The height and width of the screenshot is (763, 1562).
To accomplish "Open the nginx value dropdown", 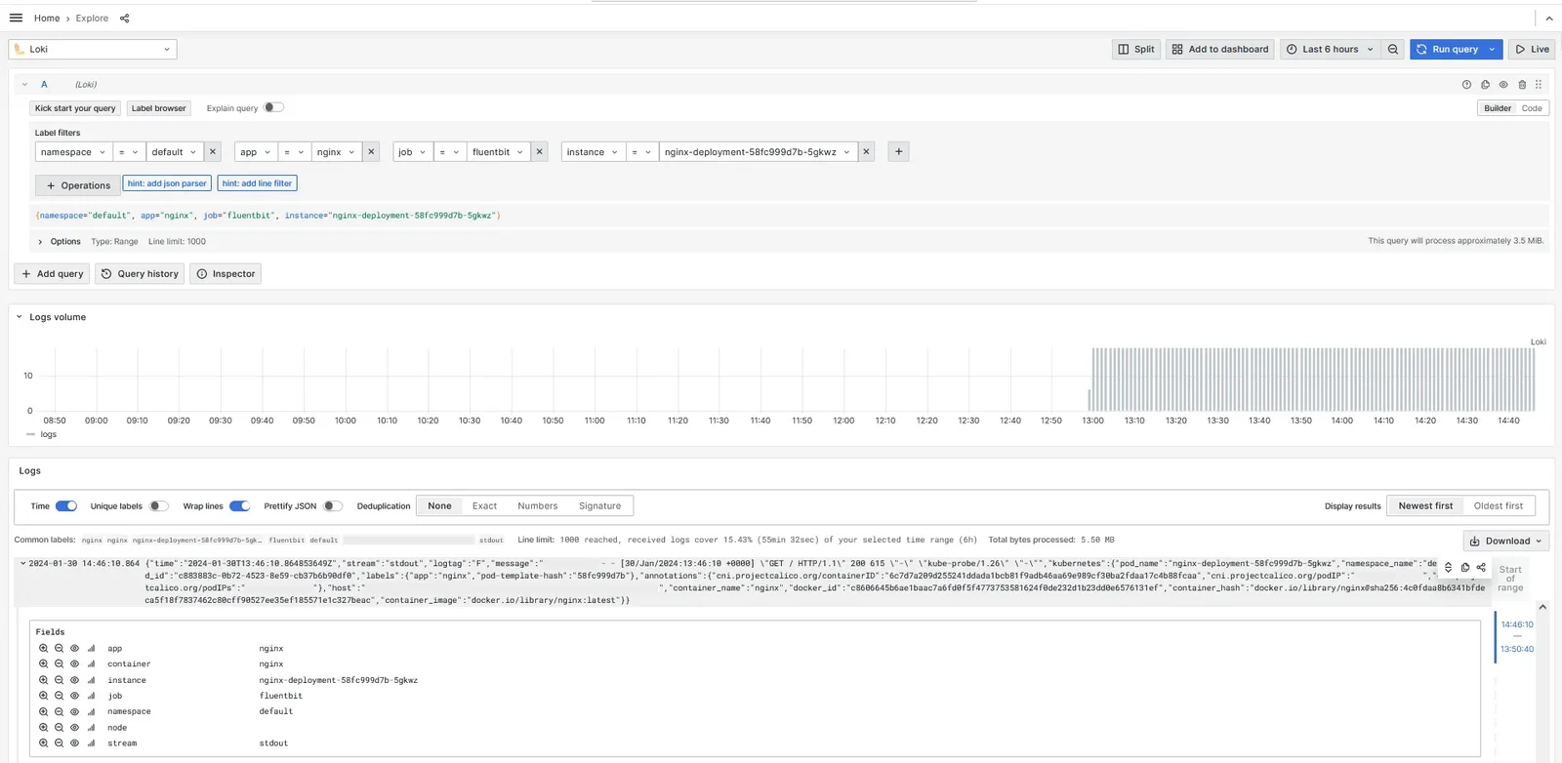I will pyautogui.click(x=336, y=152).
